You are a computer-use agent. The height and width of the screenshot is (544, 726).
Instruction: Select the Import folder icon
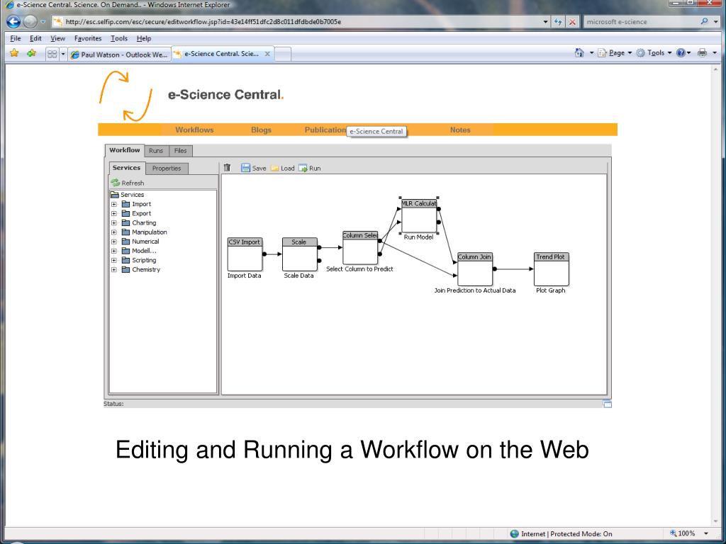pos(125,204)
